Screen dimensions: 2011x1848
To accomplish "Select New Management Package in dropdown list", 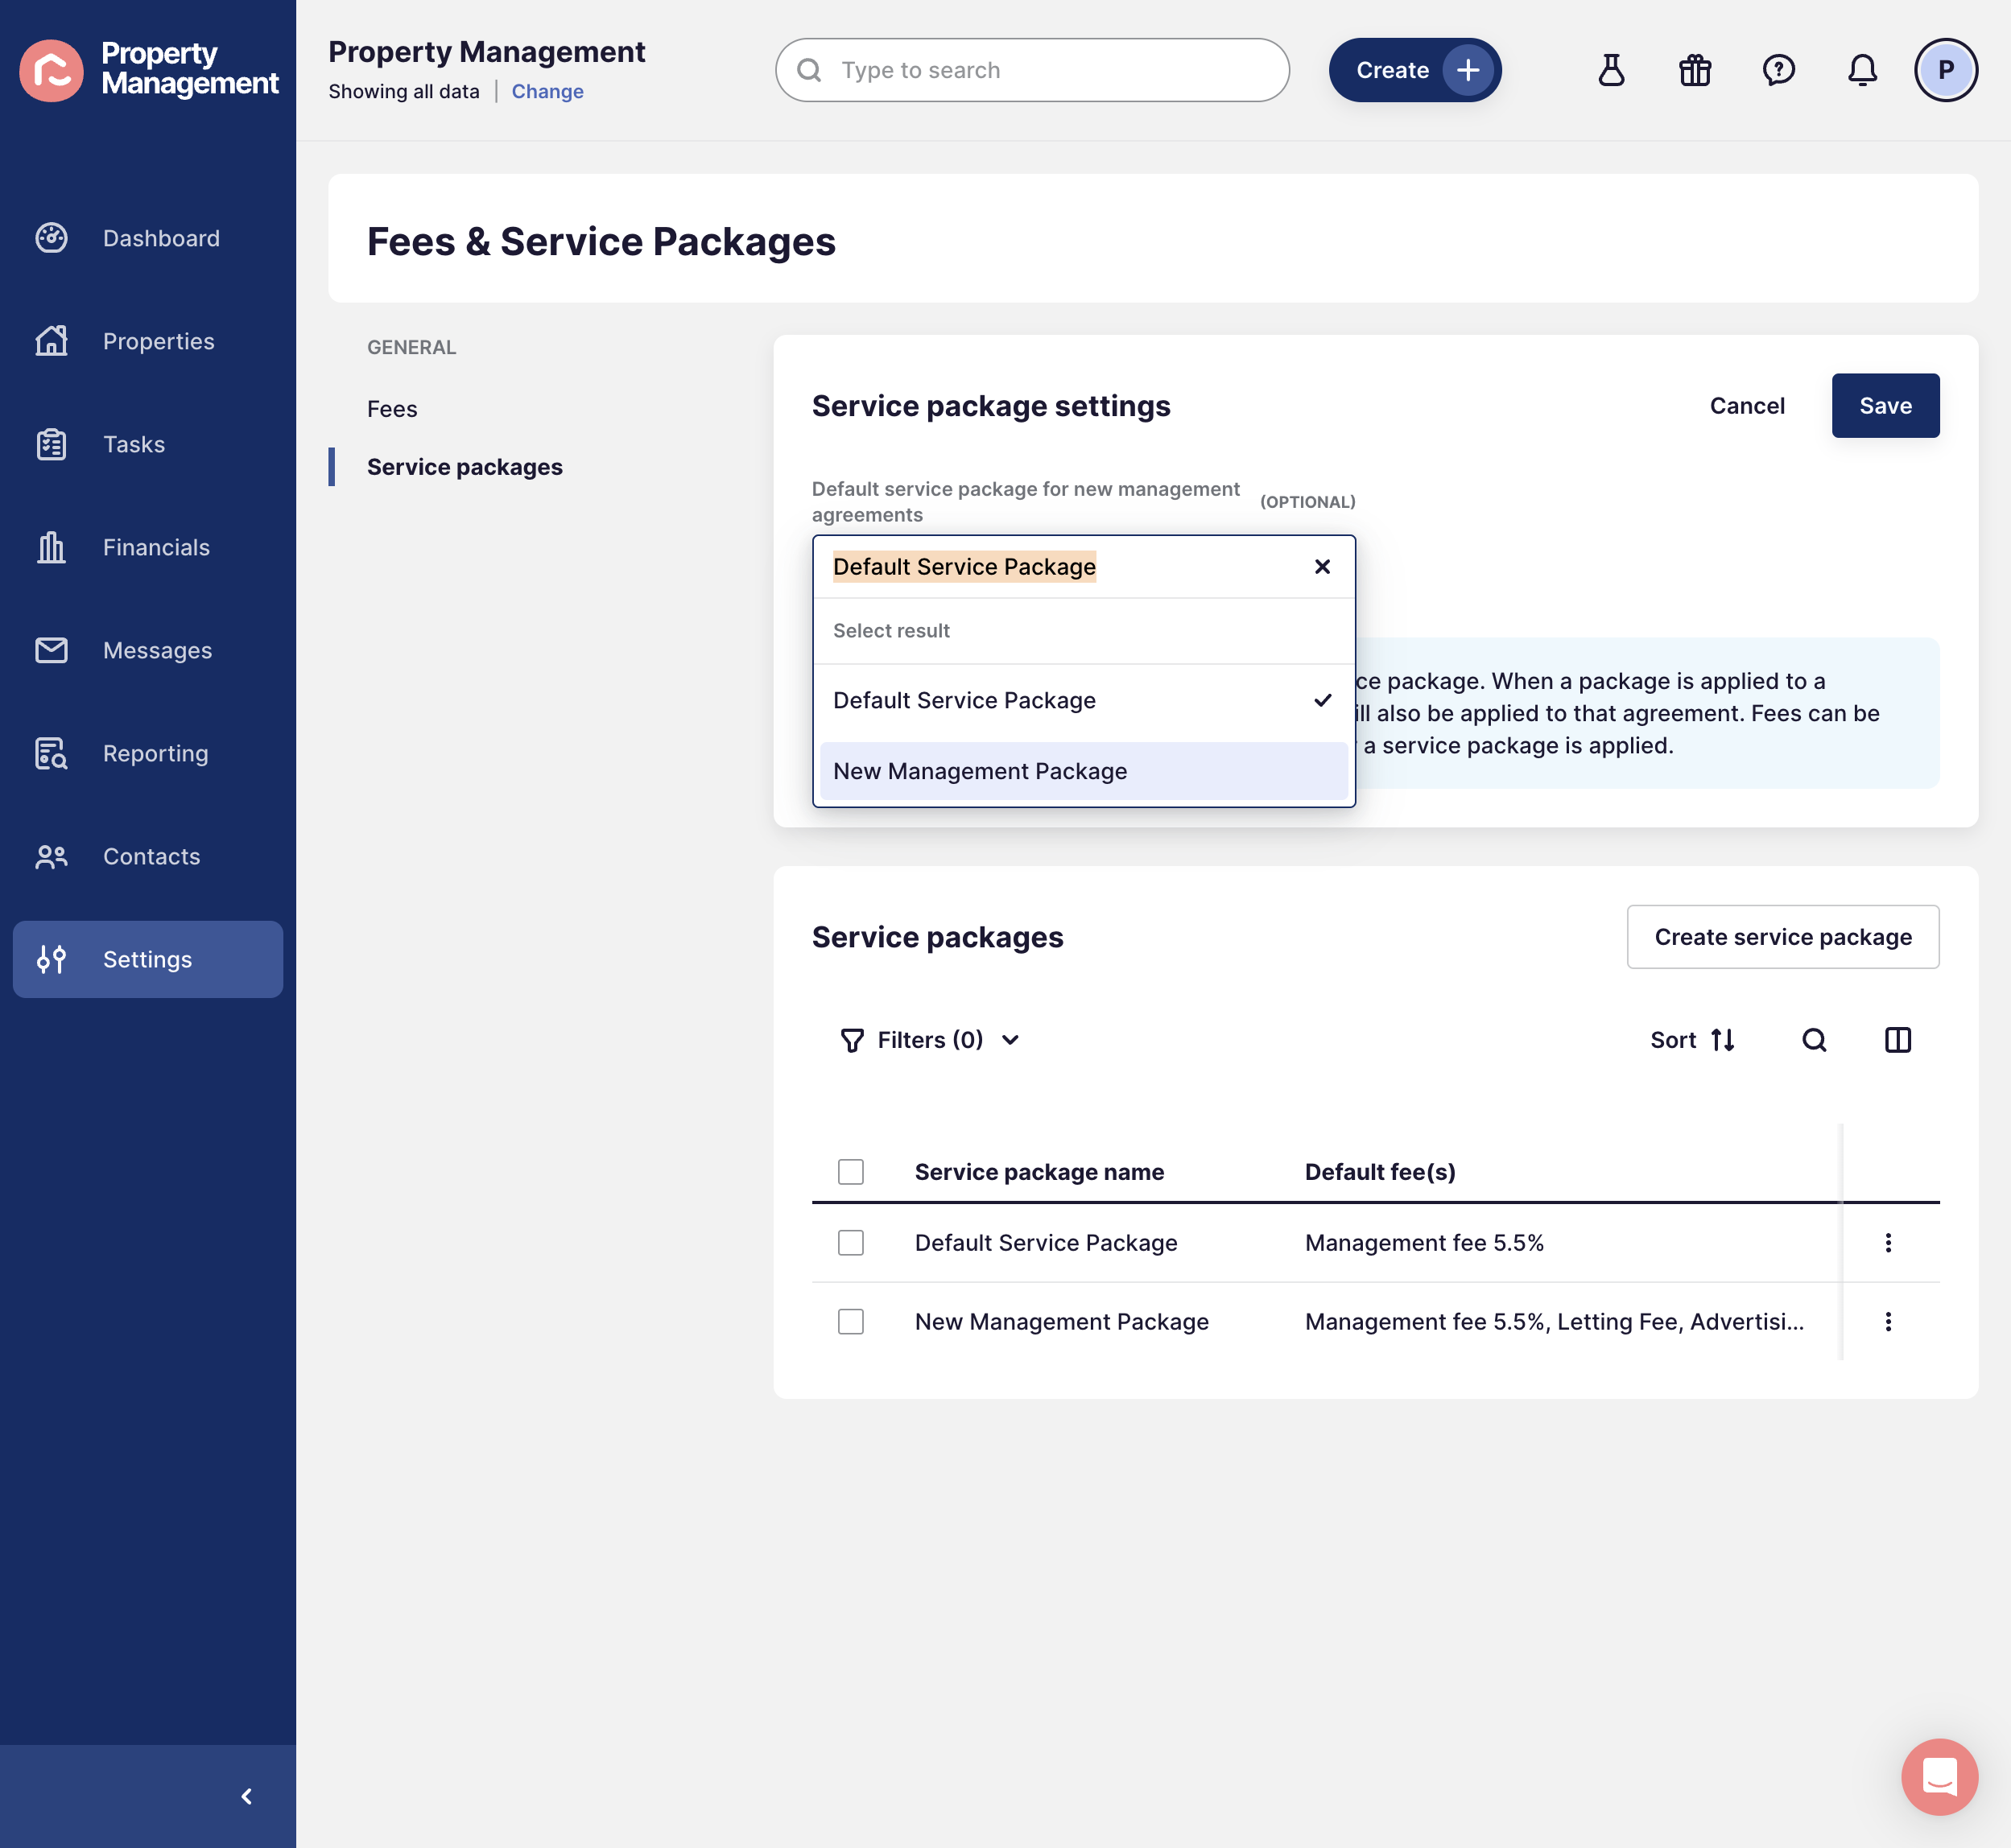I will tap(1083, 771).
